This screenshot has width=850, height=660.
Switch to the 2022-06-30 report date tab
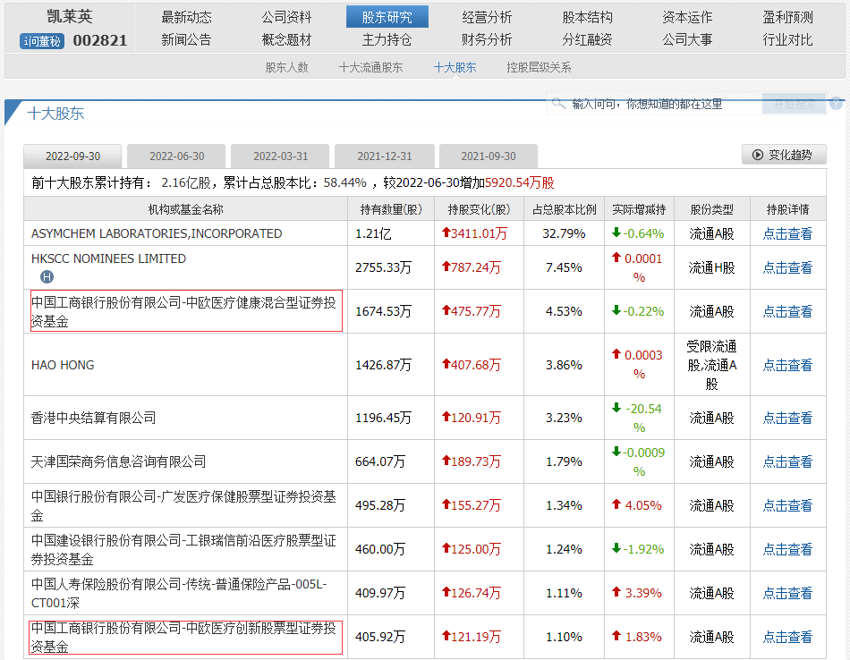click(177, 156)
